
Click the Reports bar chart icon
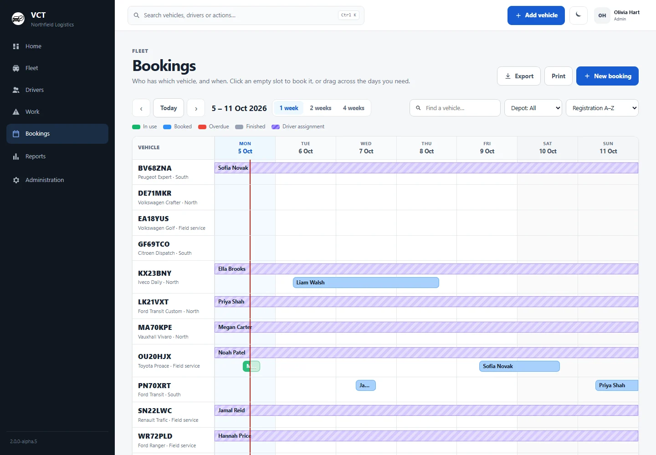(x=16, y=157)
